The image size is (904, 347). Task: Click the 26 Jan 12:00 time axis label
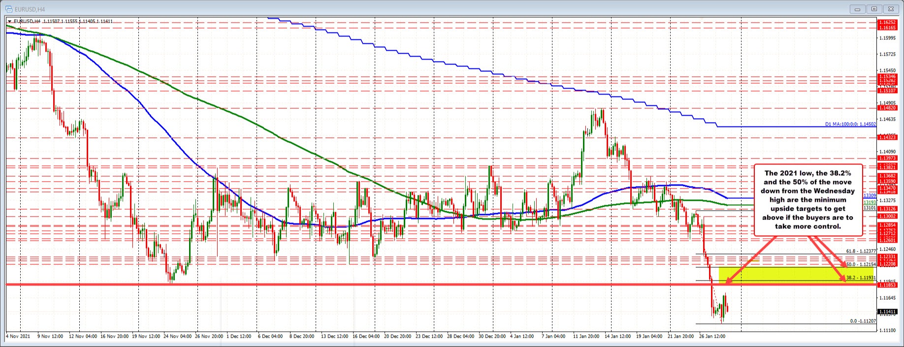click(712, 337)
